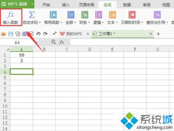Expand the 日期和时间 dropdown arrow

click(x=142, y=22)
